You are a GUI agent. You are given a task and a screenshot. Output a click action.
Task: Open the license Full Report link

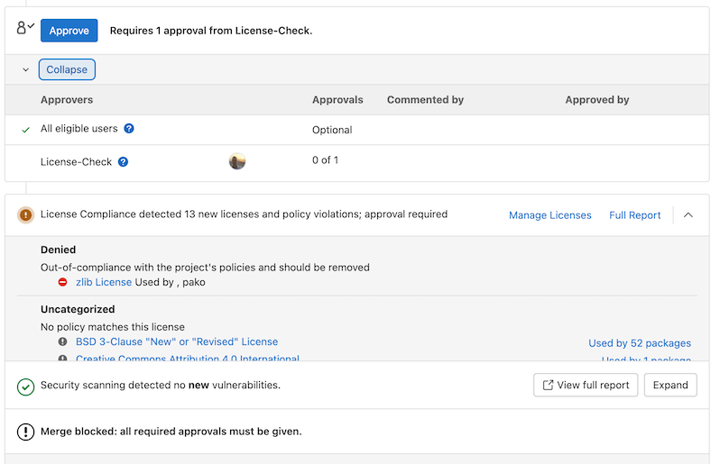pyautogui.click(x=634, y=215)
